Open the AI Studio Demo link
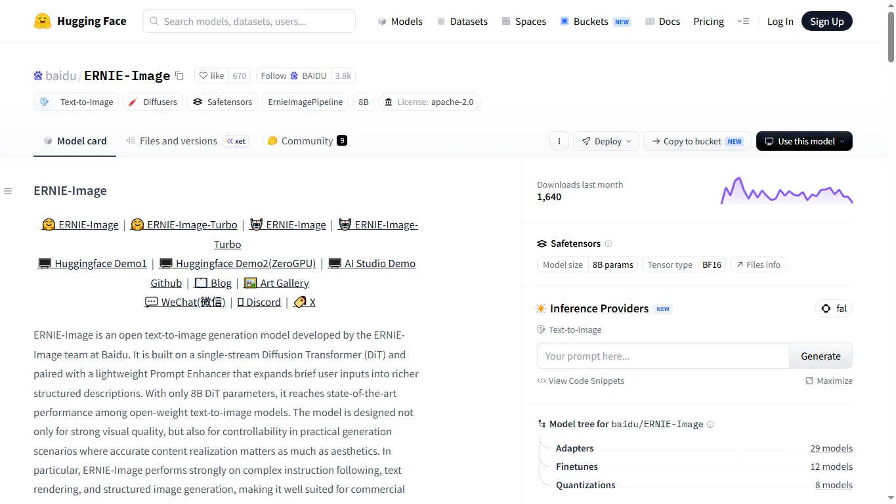 (372, 263)
